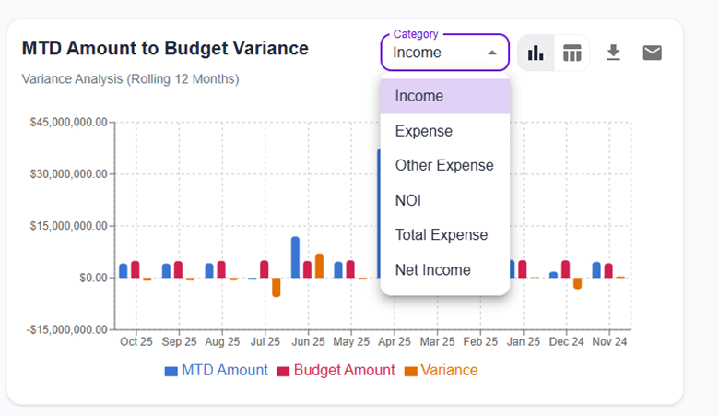Click the tall blue Jun 25 bar
719x416 pixels.
(295, 257)
